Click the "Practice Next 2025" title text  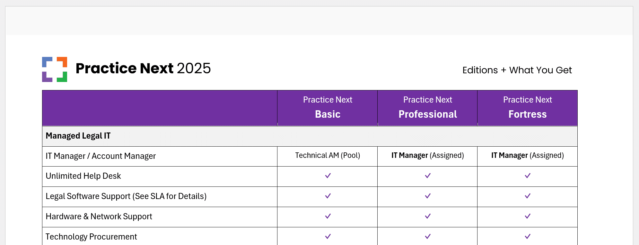click(x=143, y=68)
